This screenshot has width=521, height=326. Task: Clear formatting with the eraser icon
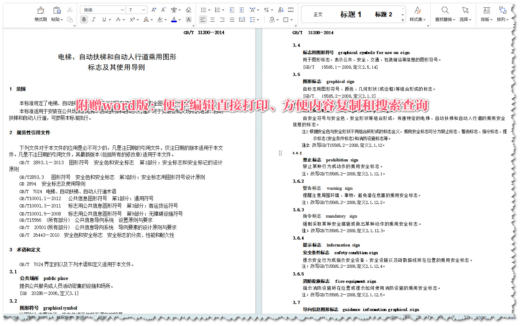click(189, 10)
